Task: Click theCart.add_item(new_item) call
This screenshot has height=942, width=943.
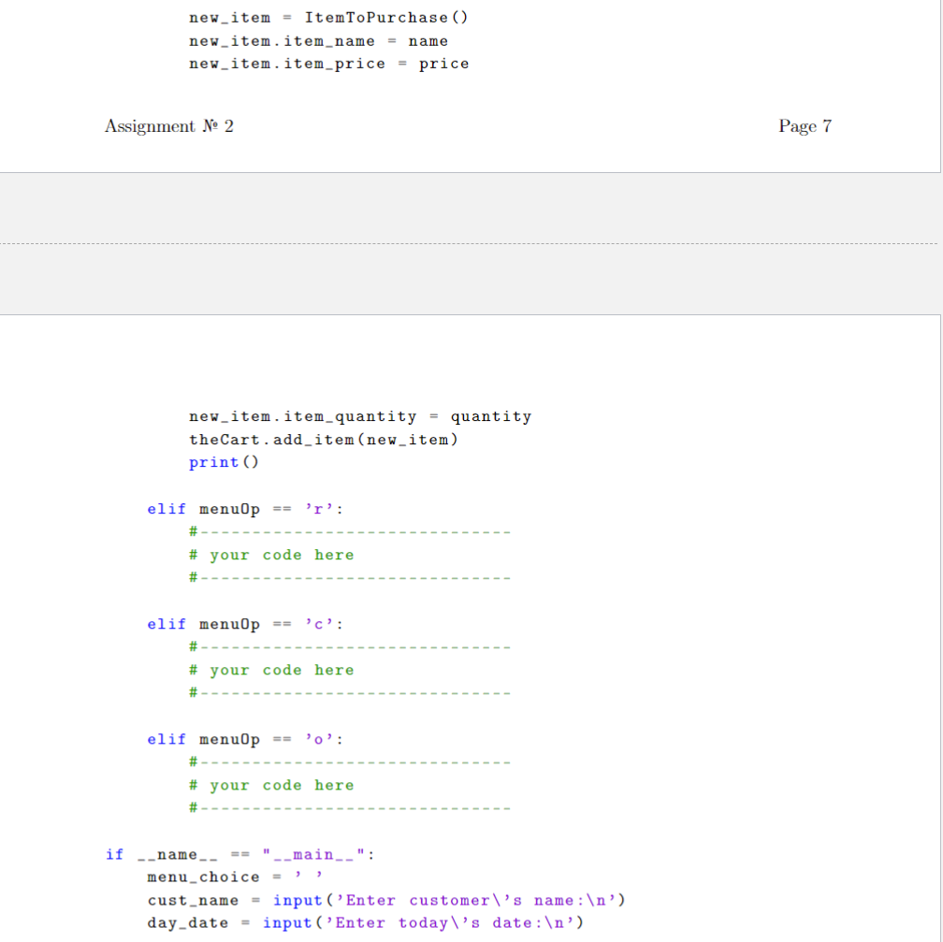Action: (323, 439)
